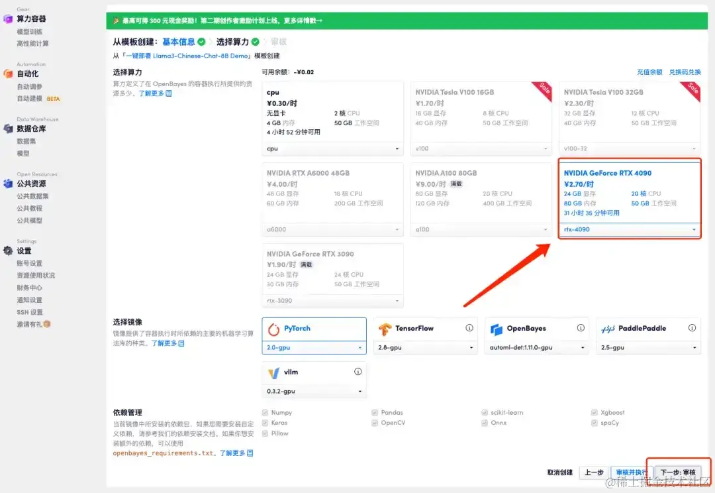Click document icon beside 选择算力 了解更多
Screen dimensions: 715x493
point(169,93)
